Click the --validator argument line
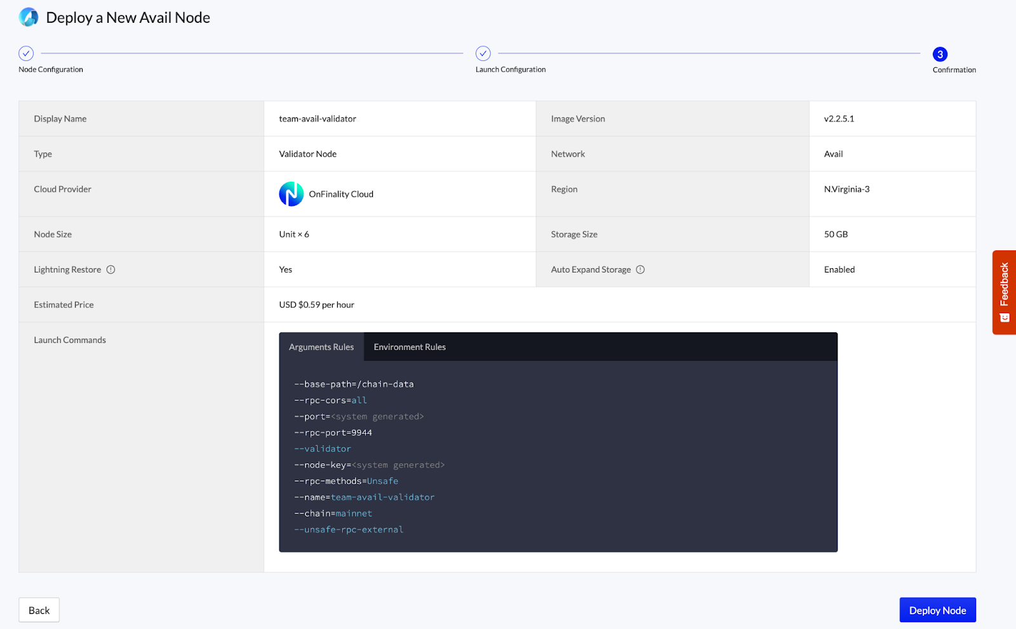This screenshot has width=1016, height=629. click(323, 449)
